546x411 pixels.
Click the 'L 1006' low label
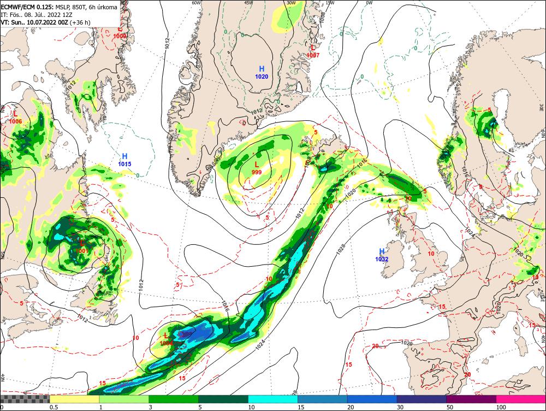(x=15, y=118)
